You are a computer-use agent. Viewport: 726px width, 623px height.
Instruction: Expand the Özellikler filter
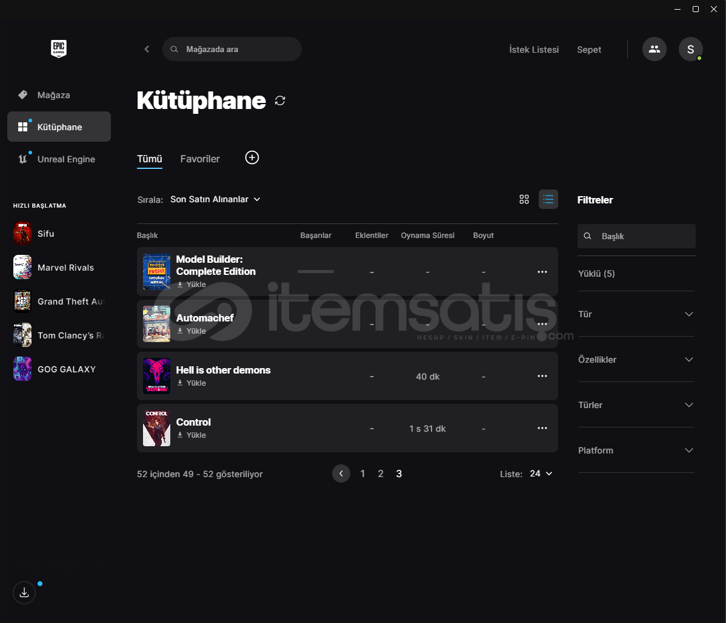[x=636, y=360]
